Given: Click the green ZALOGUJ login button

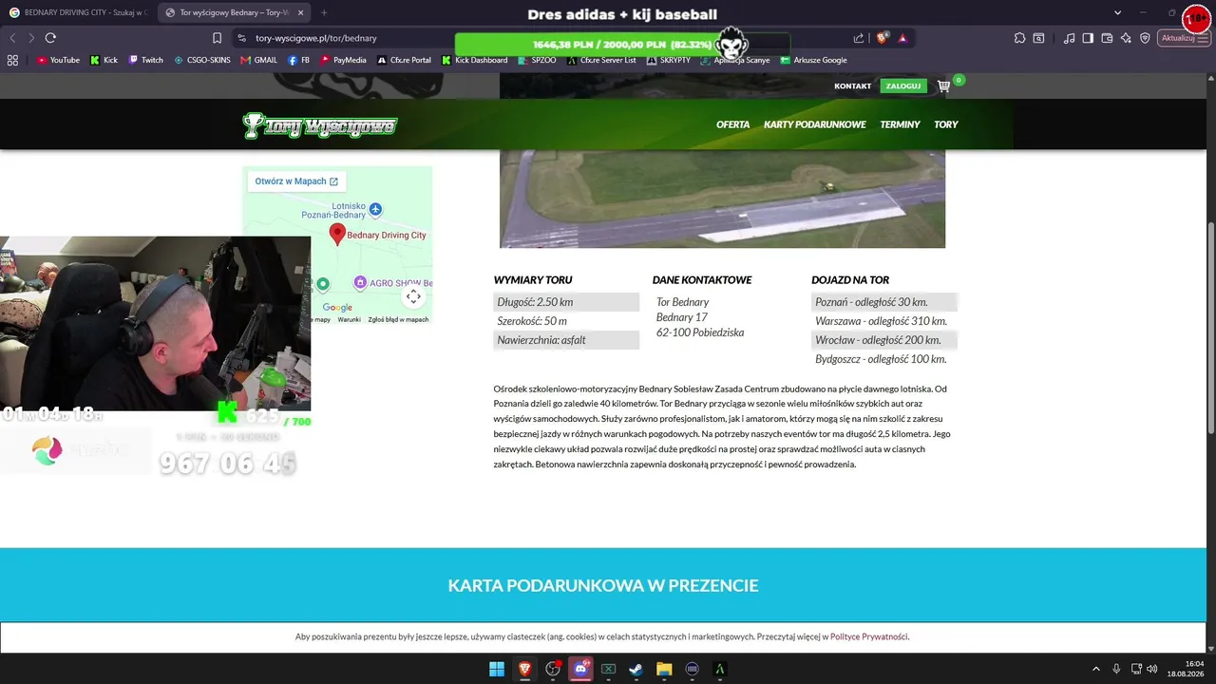Looking at the screenshot, I should click(902, 86).
